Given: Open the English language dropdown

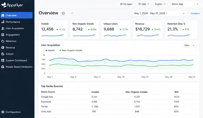Looking at the screenshot, I should 160,4.
